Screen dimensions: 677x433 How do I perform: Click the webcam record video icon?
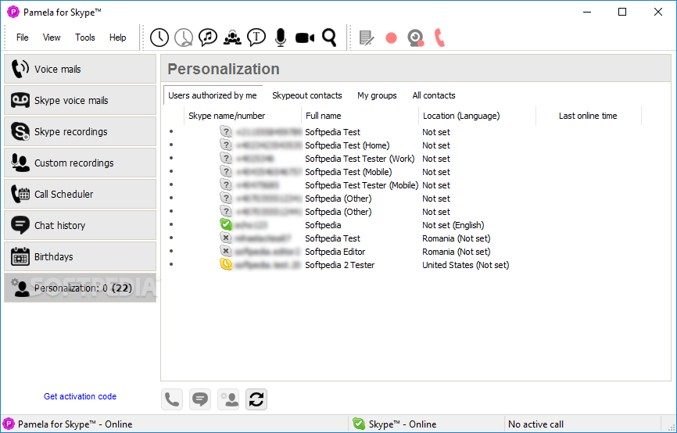click(x=416, y=38)
